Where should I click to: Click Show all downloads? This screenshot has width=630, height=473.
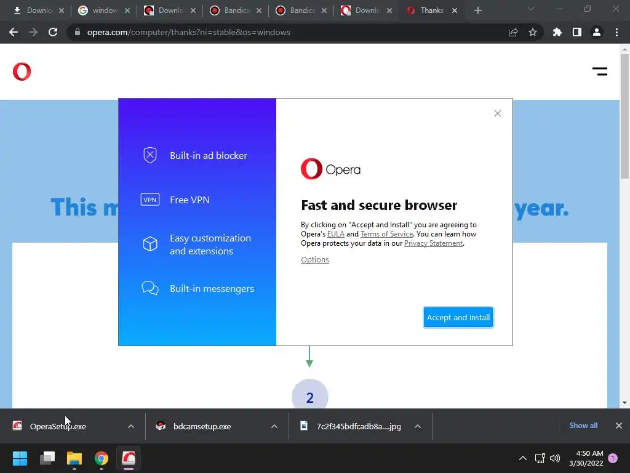(583, 426)
